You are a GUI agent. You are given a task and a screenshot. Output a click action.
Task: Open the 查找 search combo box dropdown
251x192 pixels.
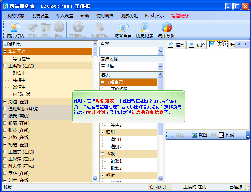click(161, 51)
